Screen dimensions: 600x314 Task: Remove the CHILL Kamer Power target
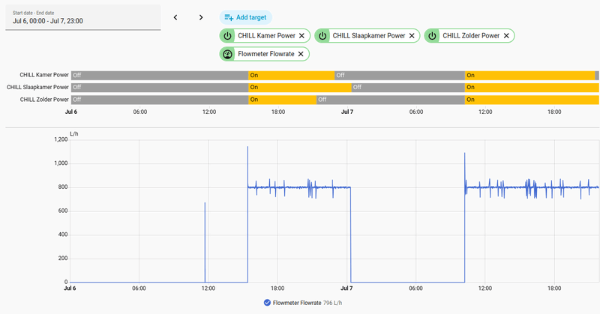pyautogui.click(x=301, y=35)
